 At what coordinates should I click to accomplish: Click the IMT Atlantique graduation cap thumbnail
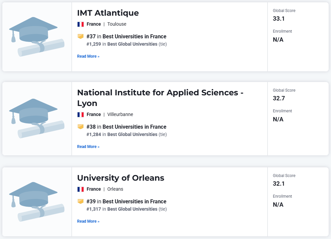pos(37,37)
